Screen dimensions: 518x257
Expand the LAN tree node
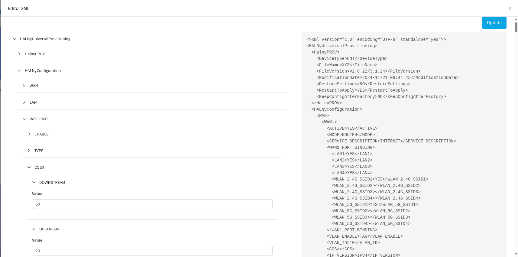[24, 102]
